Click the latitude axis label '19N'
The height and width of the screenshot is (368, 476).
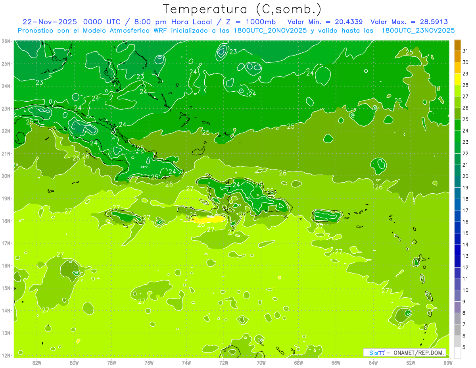(6, 198)
